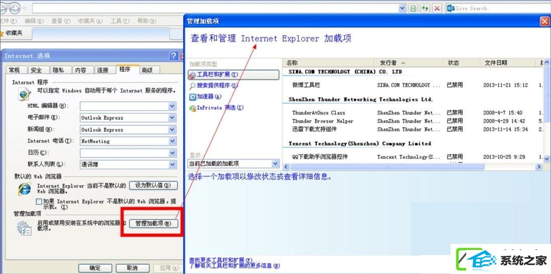Click the scroll right arrow of add-on list
The height and width of the screenshot is (274, 551).
point(538,167)
